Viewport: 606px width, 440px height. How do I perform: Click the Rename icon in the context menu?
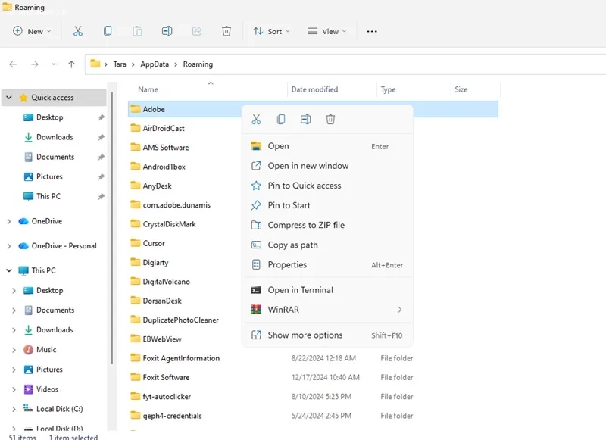pos(306,120)
